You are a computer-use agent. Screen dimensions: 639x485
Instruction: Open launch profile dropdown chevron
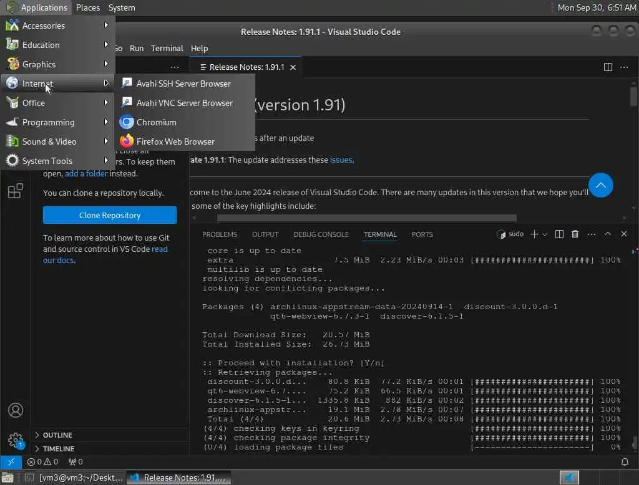click(545, 234)
